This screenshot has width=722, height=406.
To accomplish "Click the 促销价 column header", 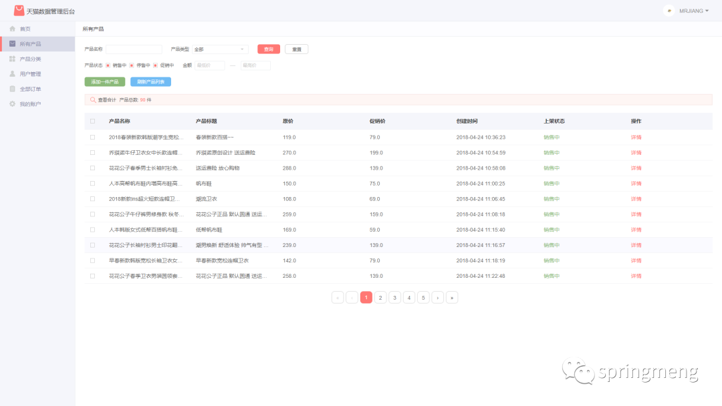I will tap(378, 122).
